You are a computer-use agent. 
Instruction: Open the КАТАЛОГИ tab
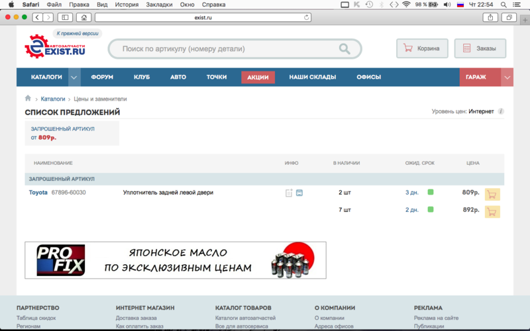click(x=46, y=77)
